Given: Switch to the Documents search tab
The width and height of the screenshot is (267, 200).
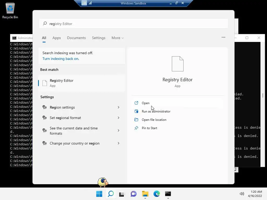Looking at the screenshot, I should point(76,38).
